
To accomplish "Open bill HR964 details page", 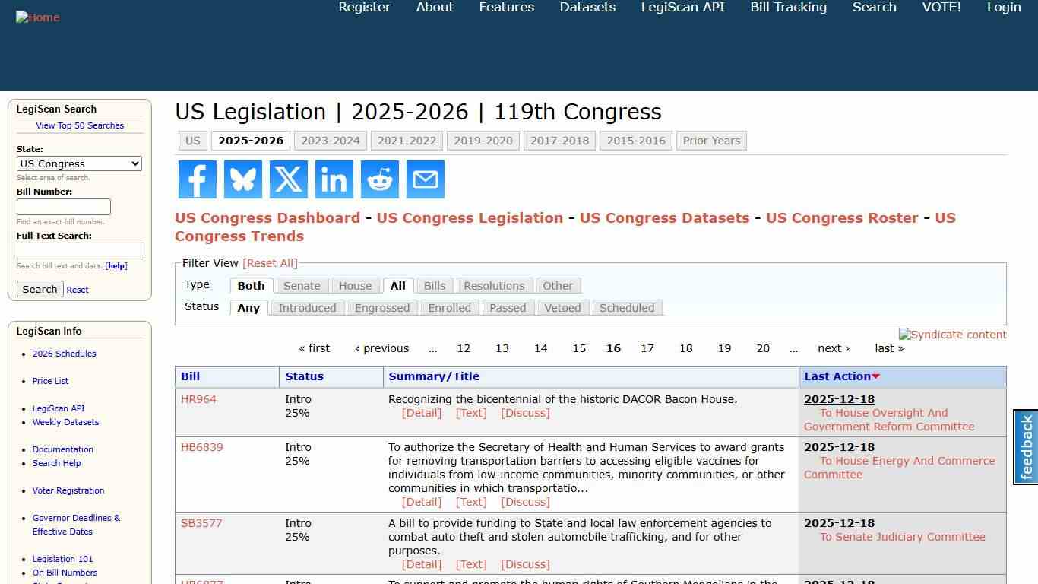I will (x=198, y=399).
